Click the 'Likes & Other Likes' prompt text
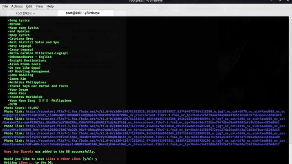 (x=63, y=159)
